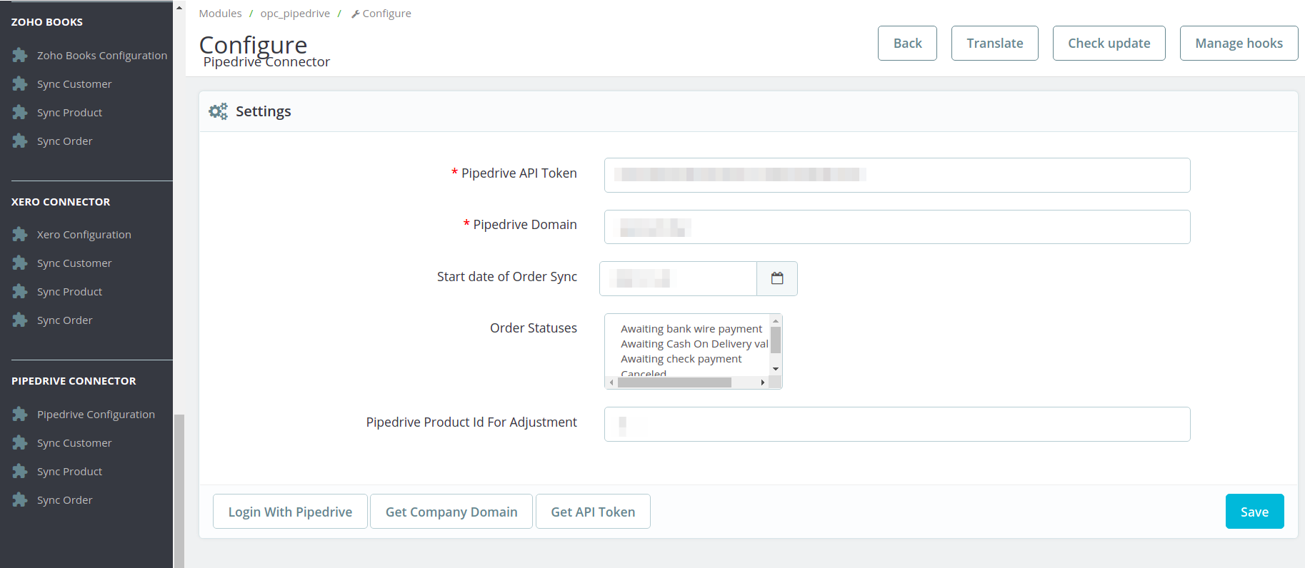Click the sidebar vertical scrollbar thumb

(x=179, y=491)
